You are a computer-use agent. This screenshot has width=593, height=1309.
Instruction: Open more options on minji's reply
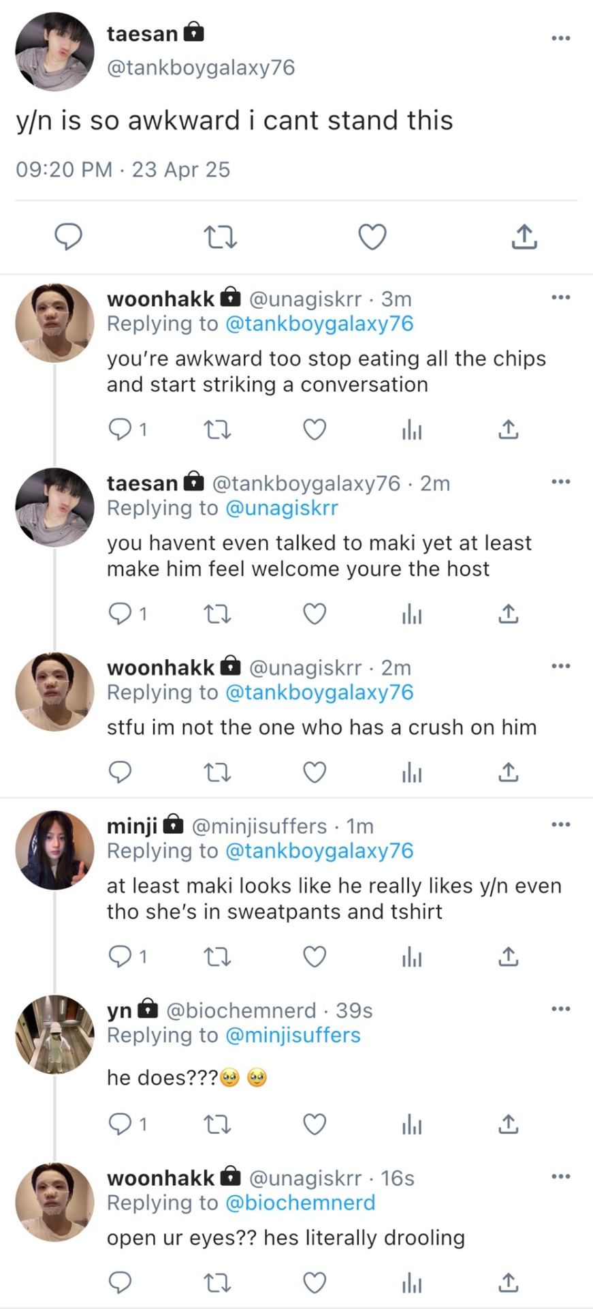coord(560,824)
